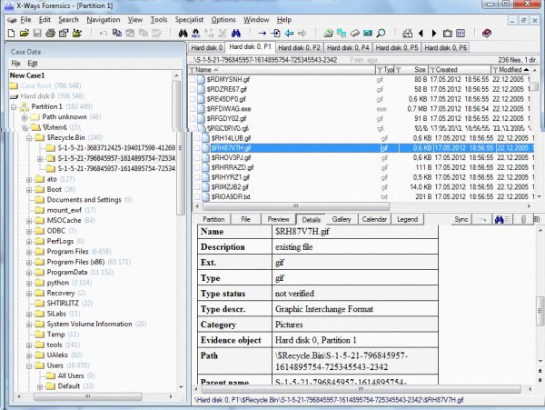Tick the checkbox for $RDMYSNH.gif
545x410 pixels.
193,80
